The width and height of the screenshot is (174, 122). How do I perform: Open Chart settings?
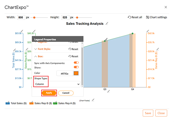[157, 17]
